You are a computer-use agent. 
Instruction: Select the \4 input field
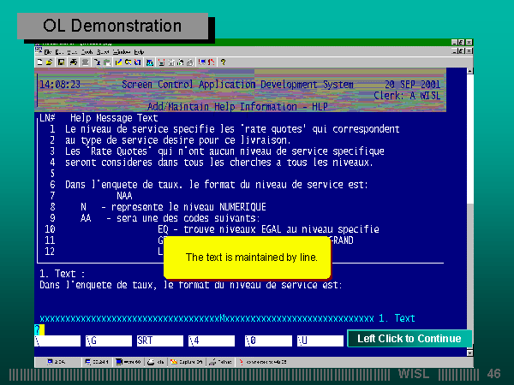pyautogui.click(x=210, y=341)
